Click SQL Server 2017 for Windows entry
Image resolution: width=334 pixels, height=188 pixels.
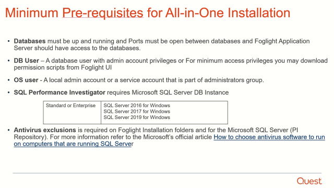coord(137,111)
